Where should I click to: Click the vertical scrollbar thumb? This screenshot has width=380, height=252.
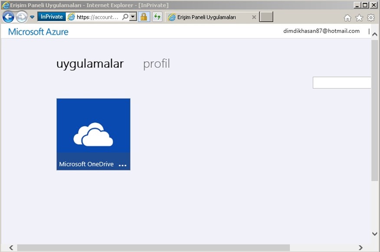[375, 111]
